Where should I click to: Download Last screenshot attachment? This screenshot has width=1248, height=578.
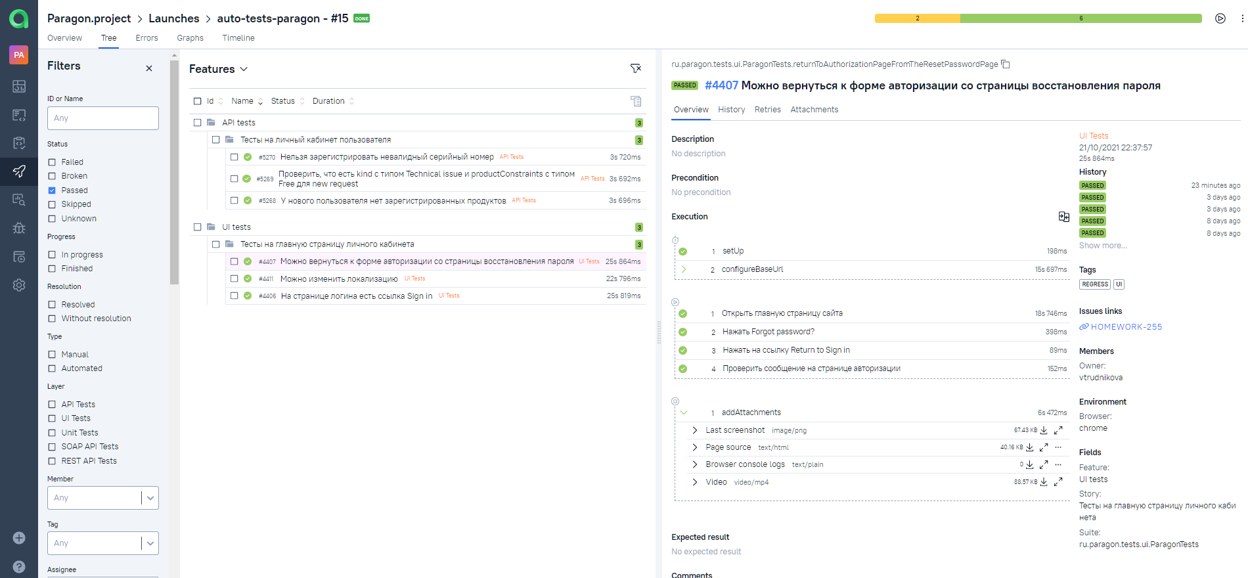(1044, 430)
